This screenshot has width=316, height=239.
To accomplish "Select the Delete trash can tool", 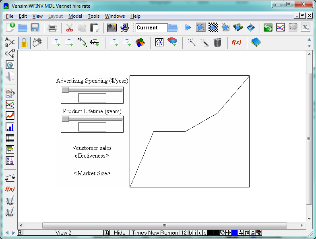I will (217, 42).
